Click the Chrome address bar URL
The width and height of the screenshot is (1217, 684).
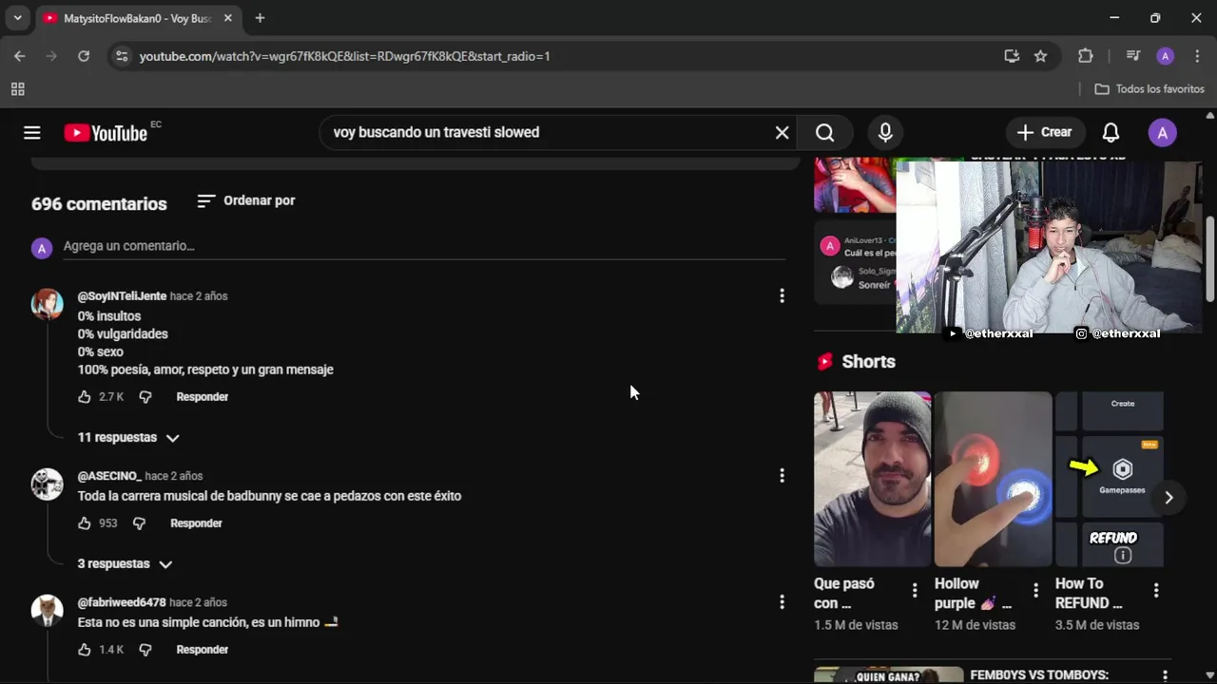coord(344,56)
